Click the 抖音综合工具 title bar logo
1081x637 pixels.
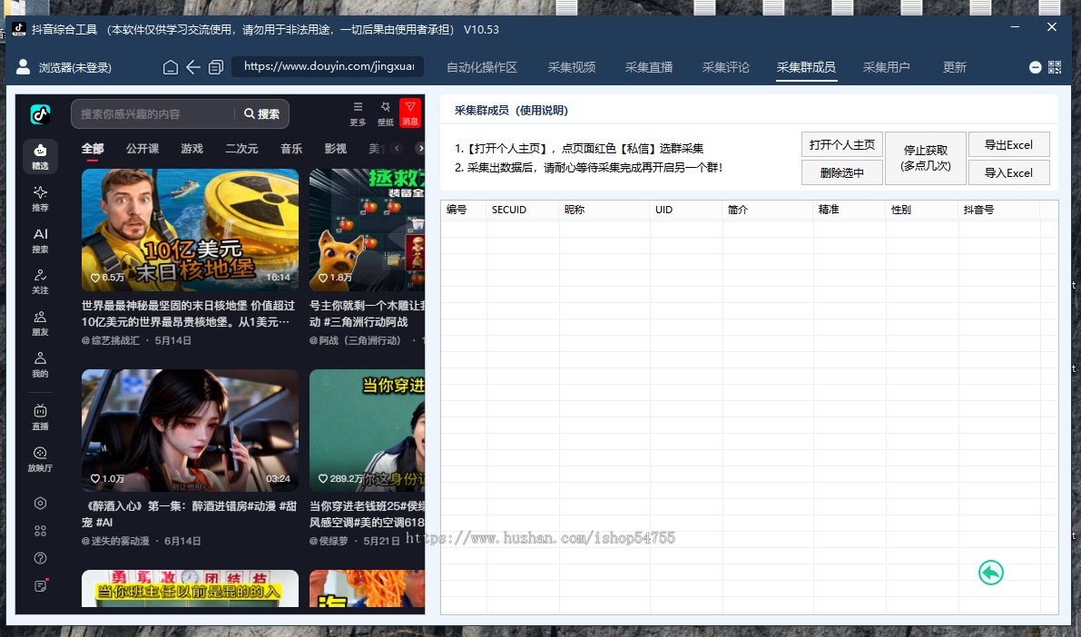point(19,29)
